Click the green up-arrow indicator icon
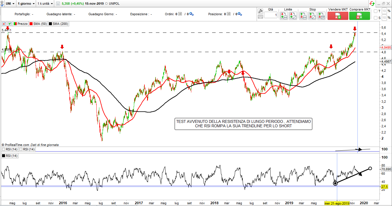 tap(10, 24)
